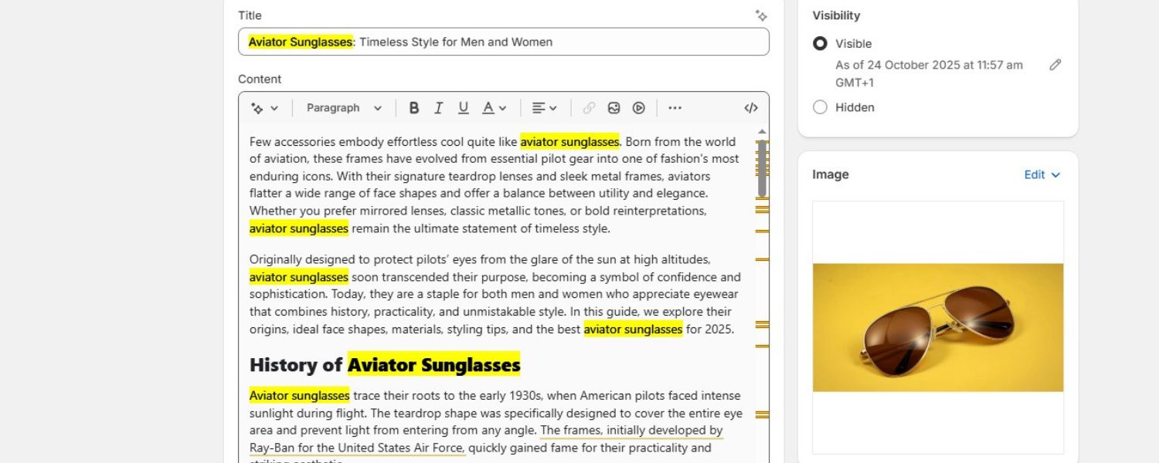Open the Paragraph style dropdown
This screenshot has height=463, width=1159.
(x=344, y=108)
